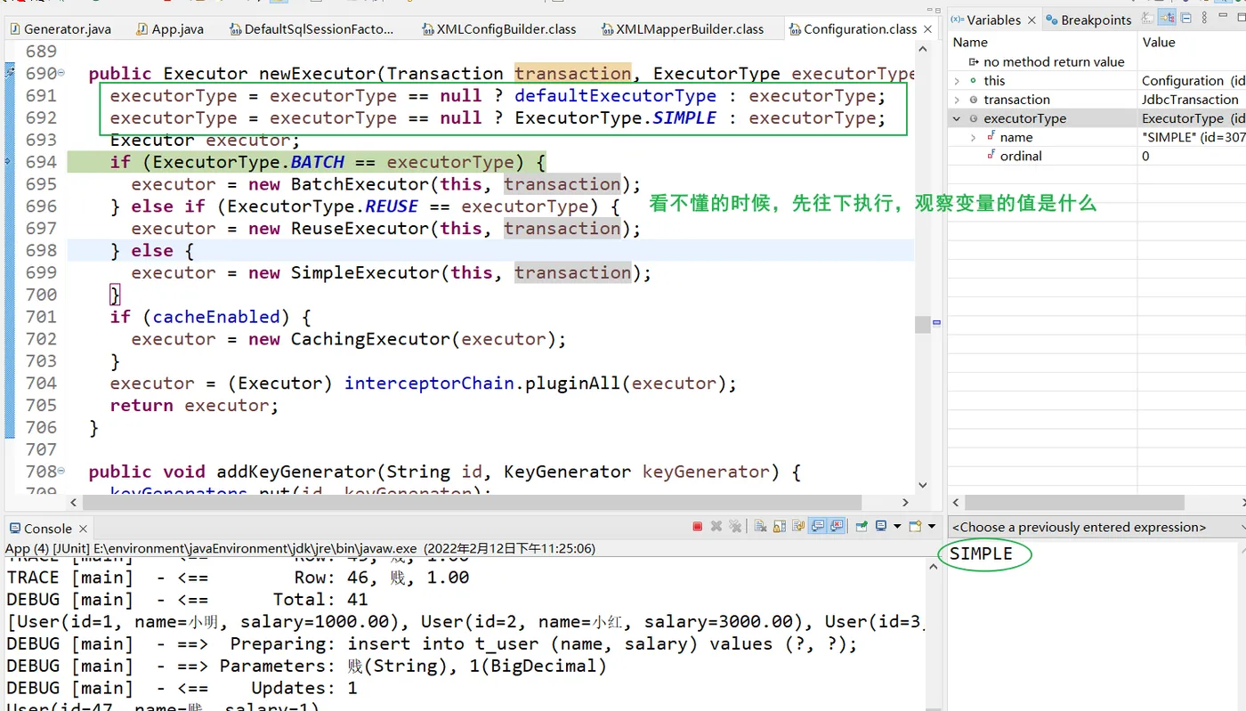Click 'defaultExecutorType' on line 691
Screen dimensions: 1246x711
[615, 95]
